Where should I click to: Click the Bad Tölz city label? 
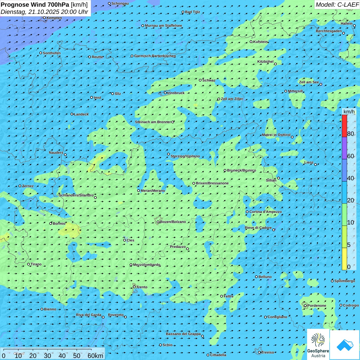tap(193, 12)
